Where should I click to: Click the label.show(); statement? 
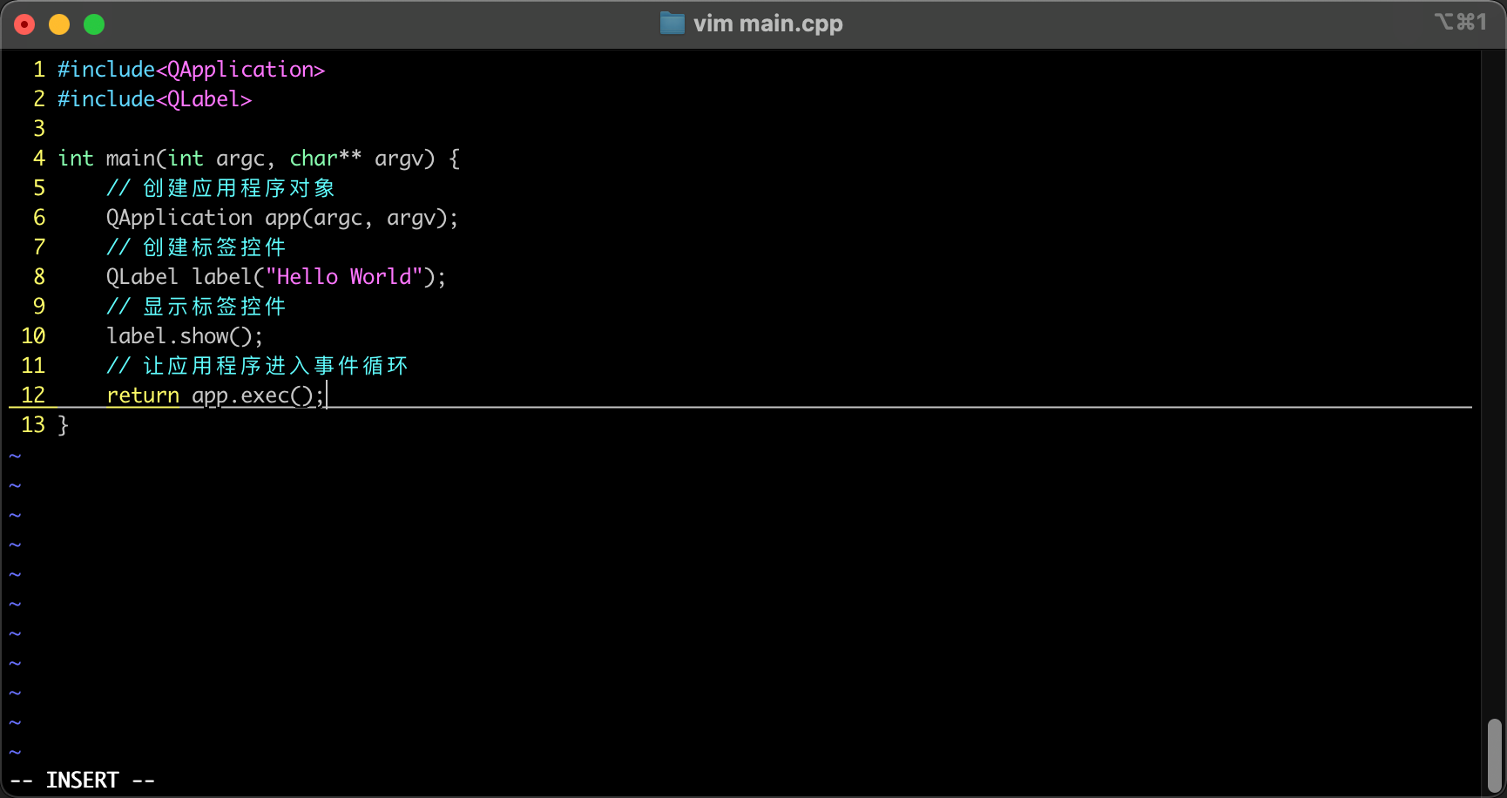tap(185, 336)
